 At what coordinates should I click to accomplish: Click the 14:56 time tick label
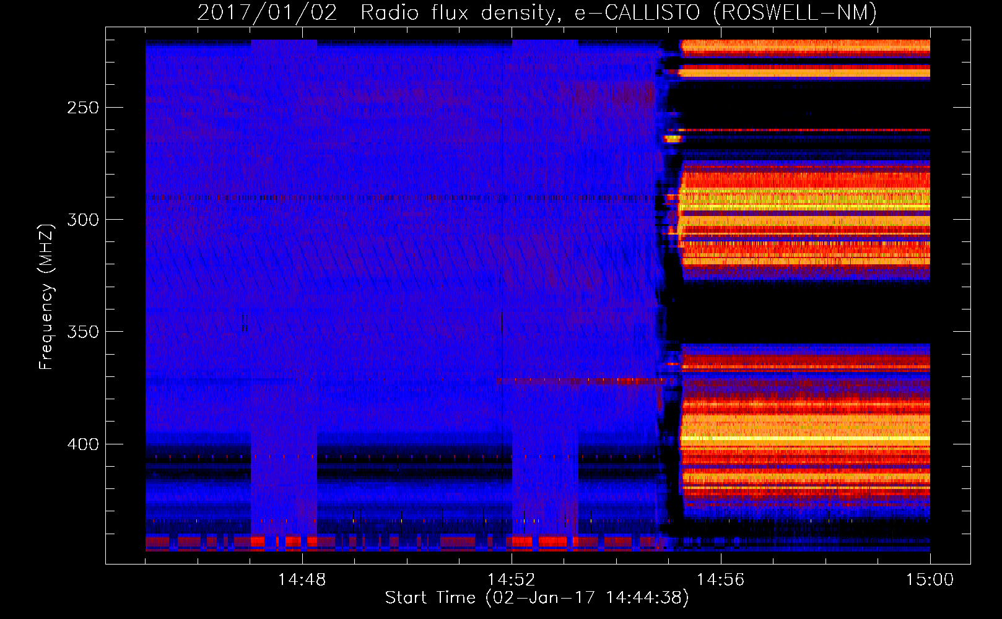click(x=720, y=580)
